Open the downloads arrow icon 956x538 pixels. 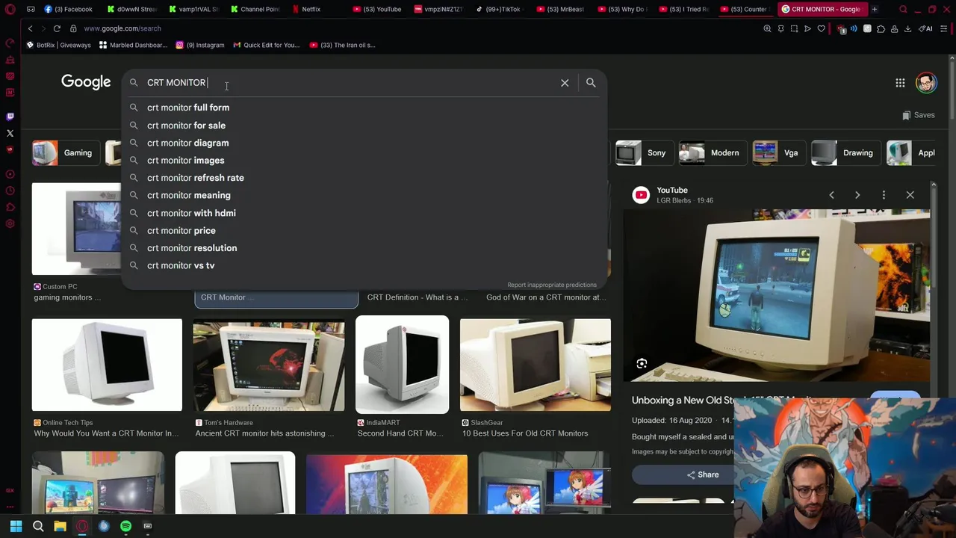click(x=907, y=28)
